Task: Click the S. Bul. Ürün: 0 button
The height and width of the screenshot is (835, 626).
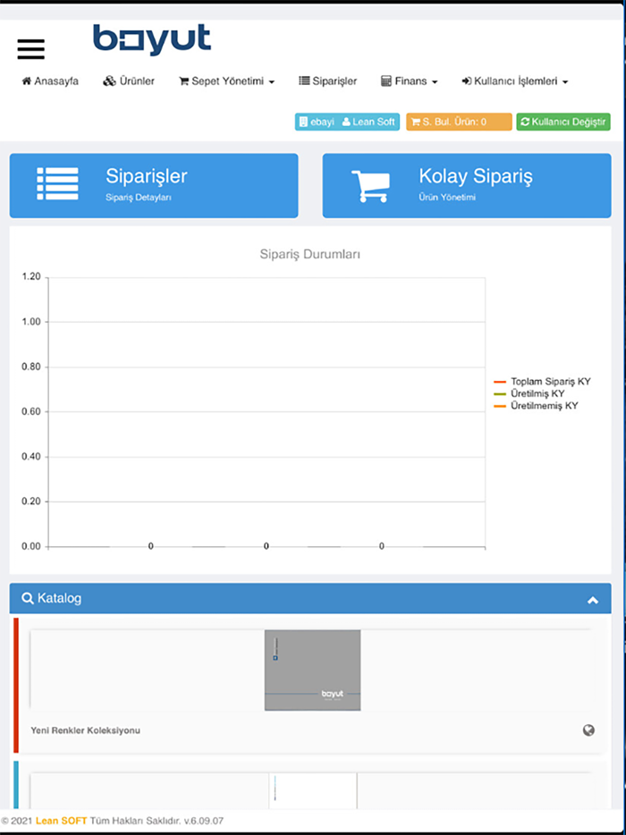Action: pos(459,122)
